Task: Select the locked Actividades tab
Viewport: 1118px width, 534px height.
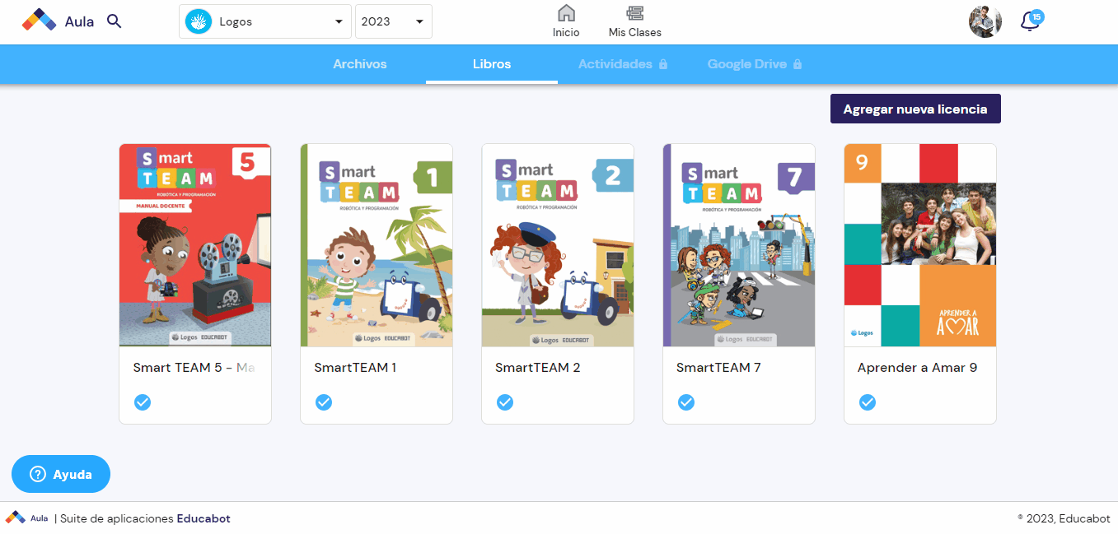Action: click(623, 64)
